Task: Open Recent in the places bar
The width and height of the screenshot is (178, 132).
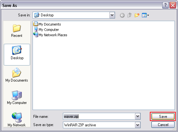Action: (17, 31)
